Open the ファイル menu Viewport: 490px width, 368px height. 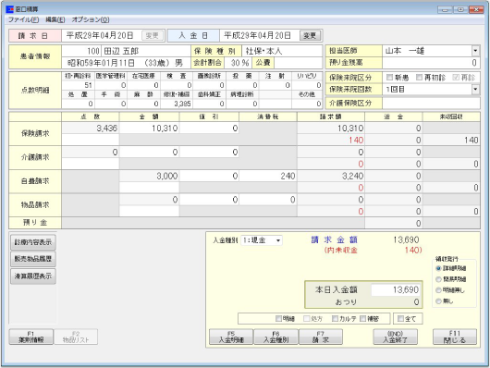point(23,19)
